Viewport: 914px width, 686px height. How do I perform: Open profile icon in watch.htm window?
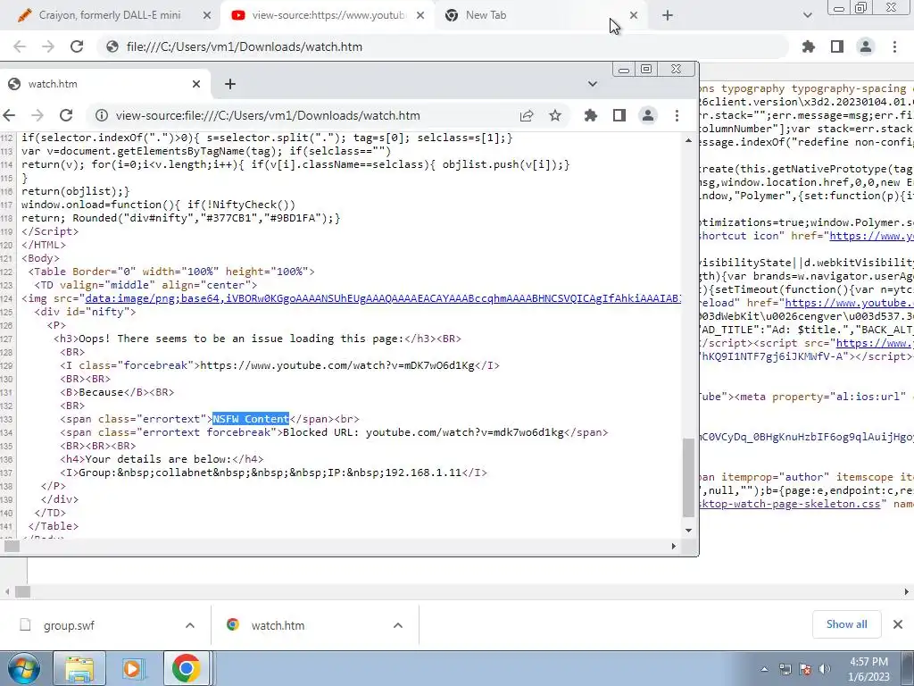tap(648, 115)
